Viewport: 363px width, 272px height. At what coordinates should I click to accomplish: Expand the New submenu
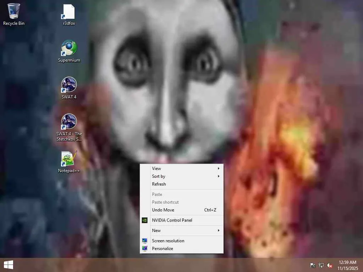[182, 230]
